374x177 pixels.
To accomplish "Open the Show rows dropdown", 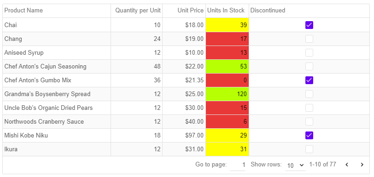I will tap(295, 165).
